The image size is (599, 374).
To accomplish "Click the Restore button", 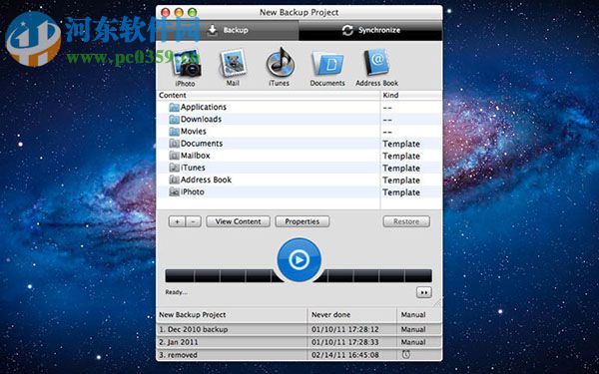I will [406, 221].
